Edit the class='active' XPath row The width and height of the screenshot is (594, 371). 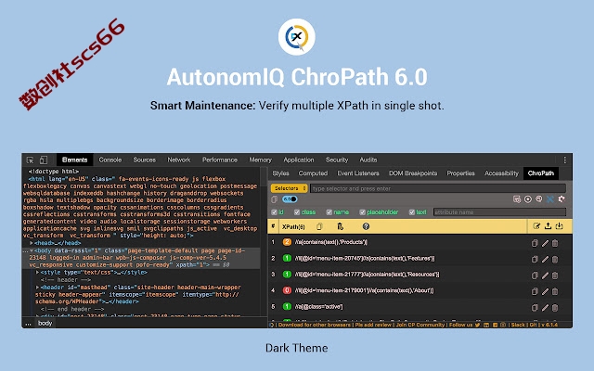pos(545,307)
